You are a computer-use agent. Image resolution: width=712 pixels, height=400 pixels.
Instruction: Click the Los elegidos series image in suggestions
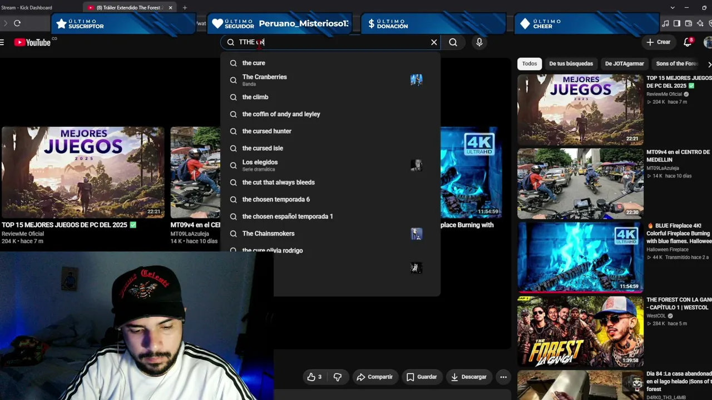click(416, 166)
